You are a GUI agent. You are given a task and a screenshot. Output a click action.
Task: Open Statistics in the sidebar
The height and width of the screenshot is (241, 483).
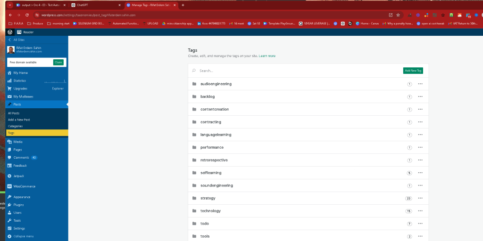[x=37, y=80]
